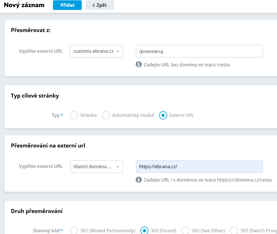Viewport: 277px width, 234px height.
Task: Select the Externí URL radio button
Action: [x=163, y=115]
